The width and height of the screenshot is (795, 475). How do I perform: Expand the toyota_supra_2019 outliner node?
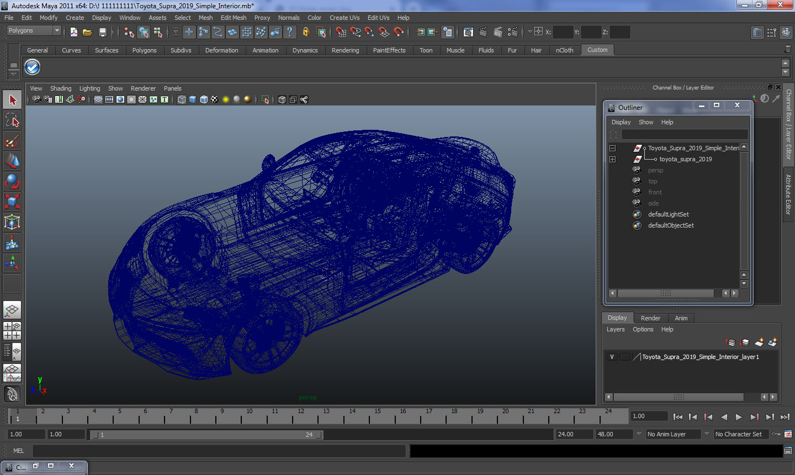click(x=612, y=159)
